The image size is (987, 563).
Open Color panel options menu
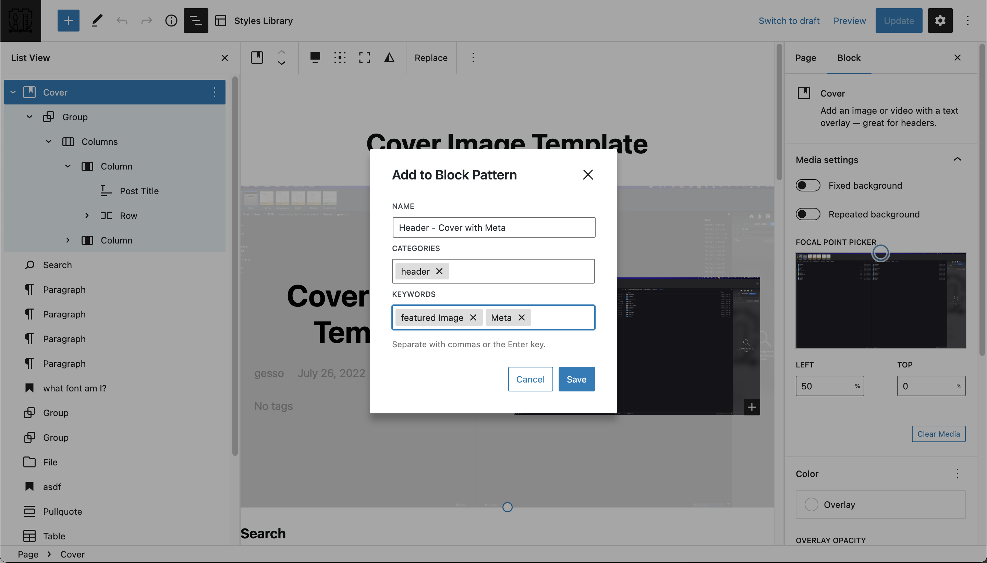pos(957,474)
